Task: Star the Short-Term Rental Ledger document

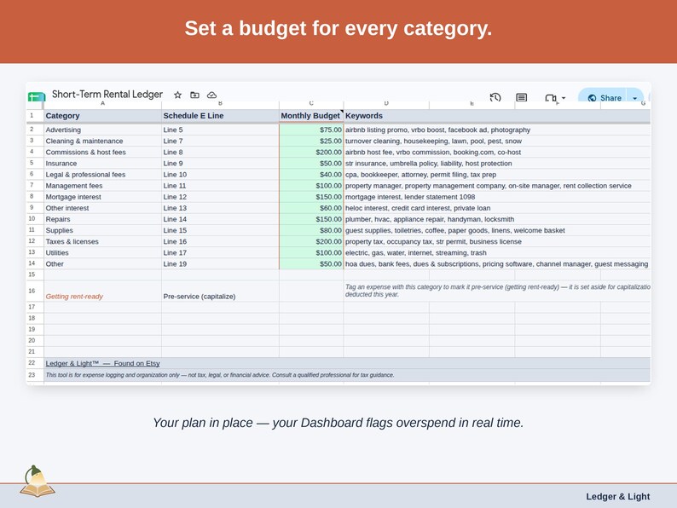Action: pyautogui.click(x=177, y=95)
